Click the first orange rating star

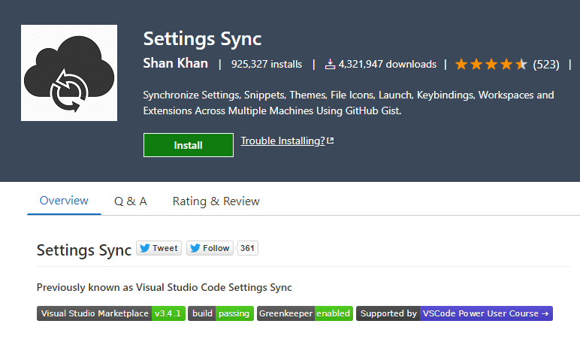(x=461, y=65)
